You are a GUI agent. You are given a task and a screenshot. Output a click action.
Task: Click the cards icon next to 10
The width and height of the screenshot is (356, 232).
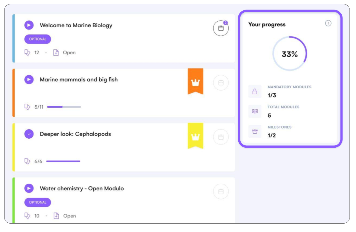27,216
